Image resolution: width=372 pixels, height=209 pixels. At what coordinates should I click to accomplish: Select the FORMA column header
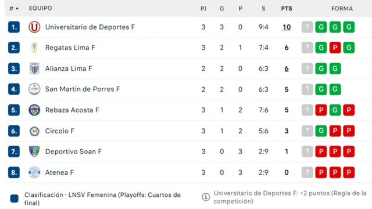(342, 9)
